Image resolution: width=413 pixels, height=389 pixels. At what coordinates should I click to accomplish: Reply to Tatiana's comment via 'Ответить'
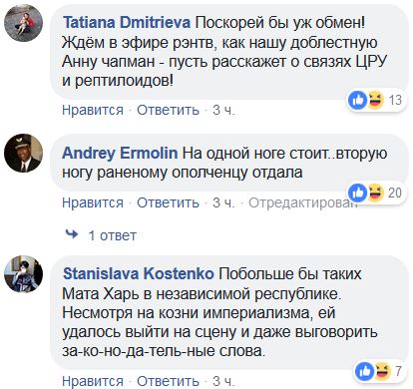tap(168, 110)
